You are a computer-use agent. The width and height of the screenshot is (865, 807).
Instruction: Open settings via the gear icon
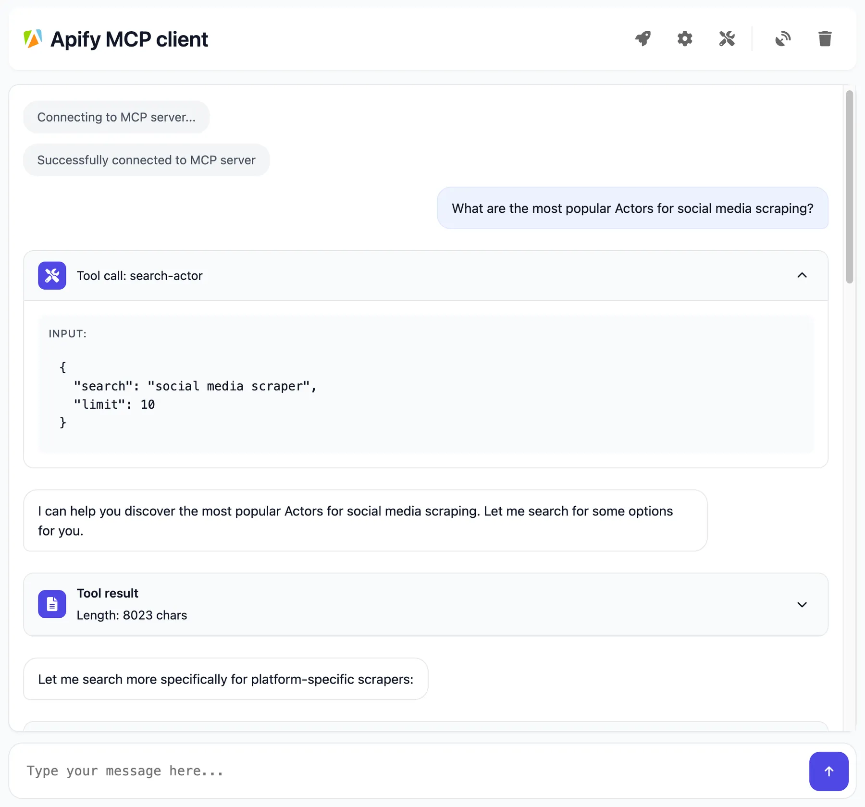coord(685,39)
